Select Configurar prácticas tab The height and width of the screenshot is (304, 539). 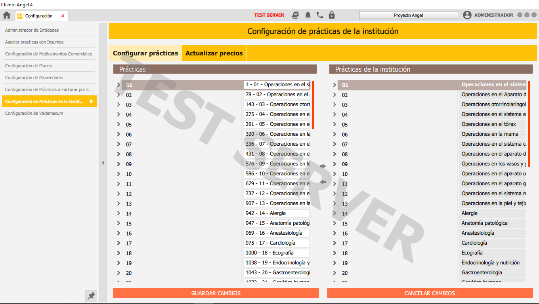(145, 52)
